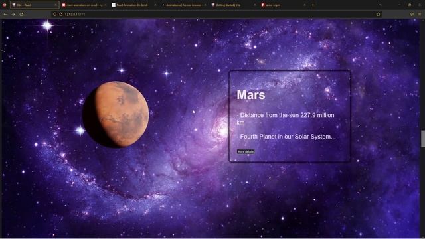
Task: Open the shield icon right of the address bar
Action: (x=412, y=14)
